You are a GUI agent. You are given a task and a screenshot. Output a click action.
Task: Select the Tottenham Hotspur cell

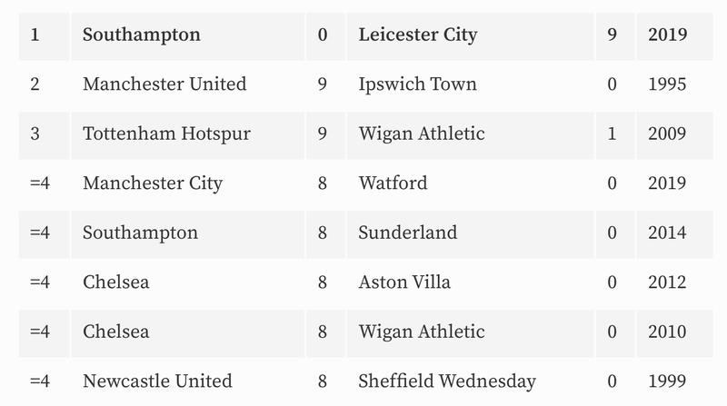pyautogui.click(x=188, y=134)
